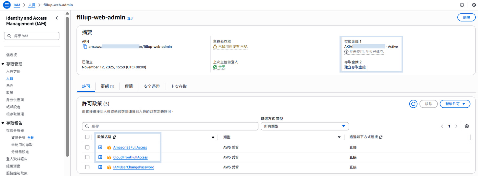Open 未使用的存取 under 存取分析器

point(22,145)
